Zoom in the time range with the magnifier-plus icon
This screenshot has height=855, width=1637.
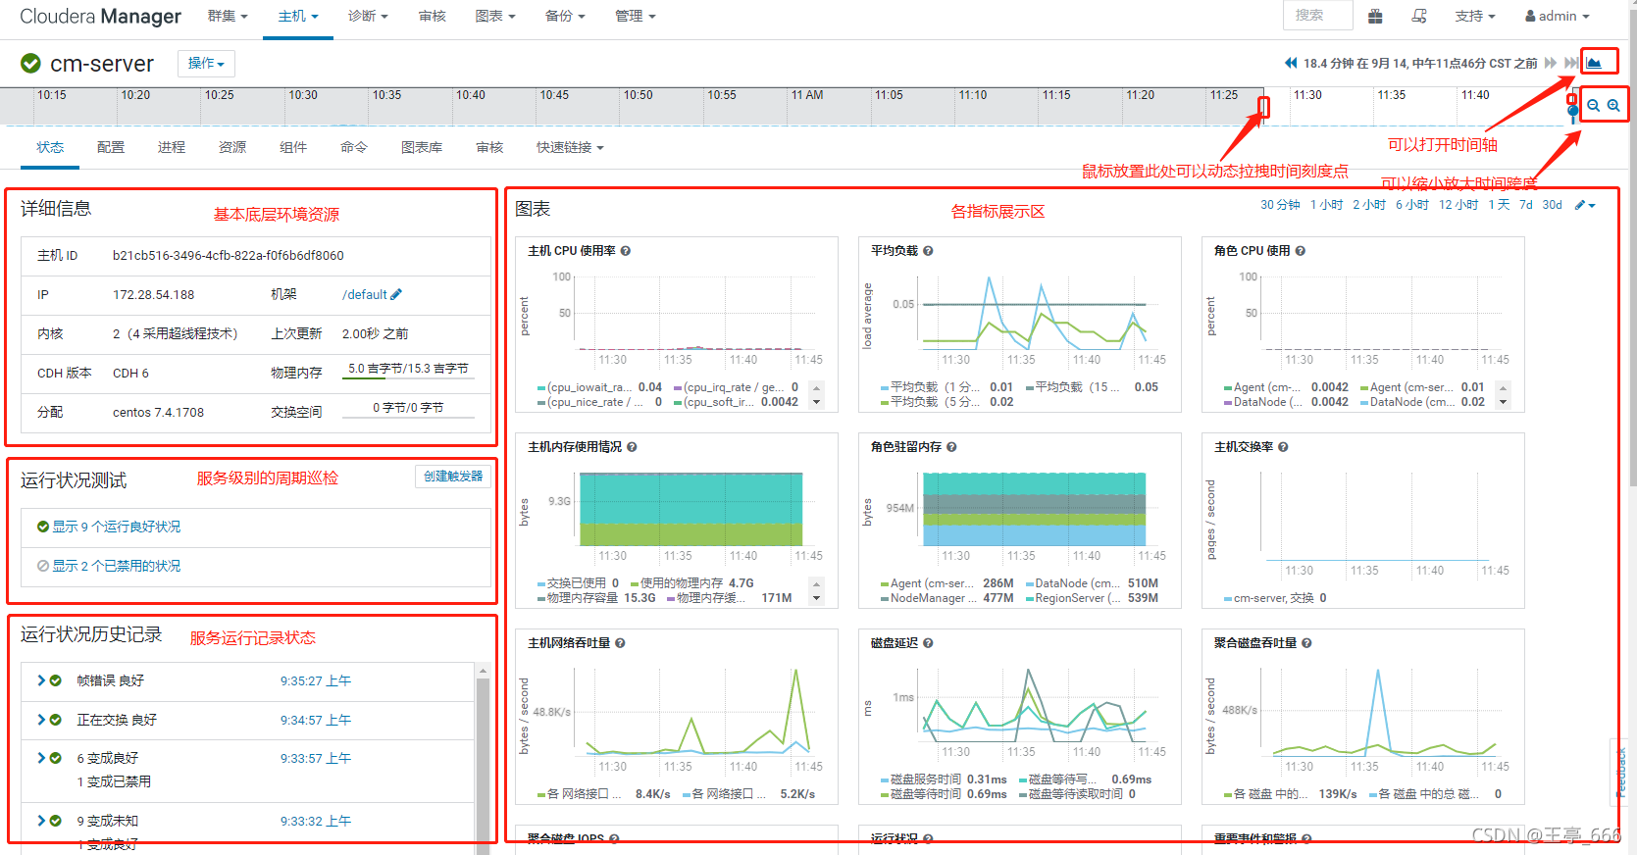pos(1613,105)
